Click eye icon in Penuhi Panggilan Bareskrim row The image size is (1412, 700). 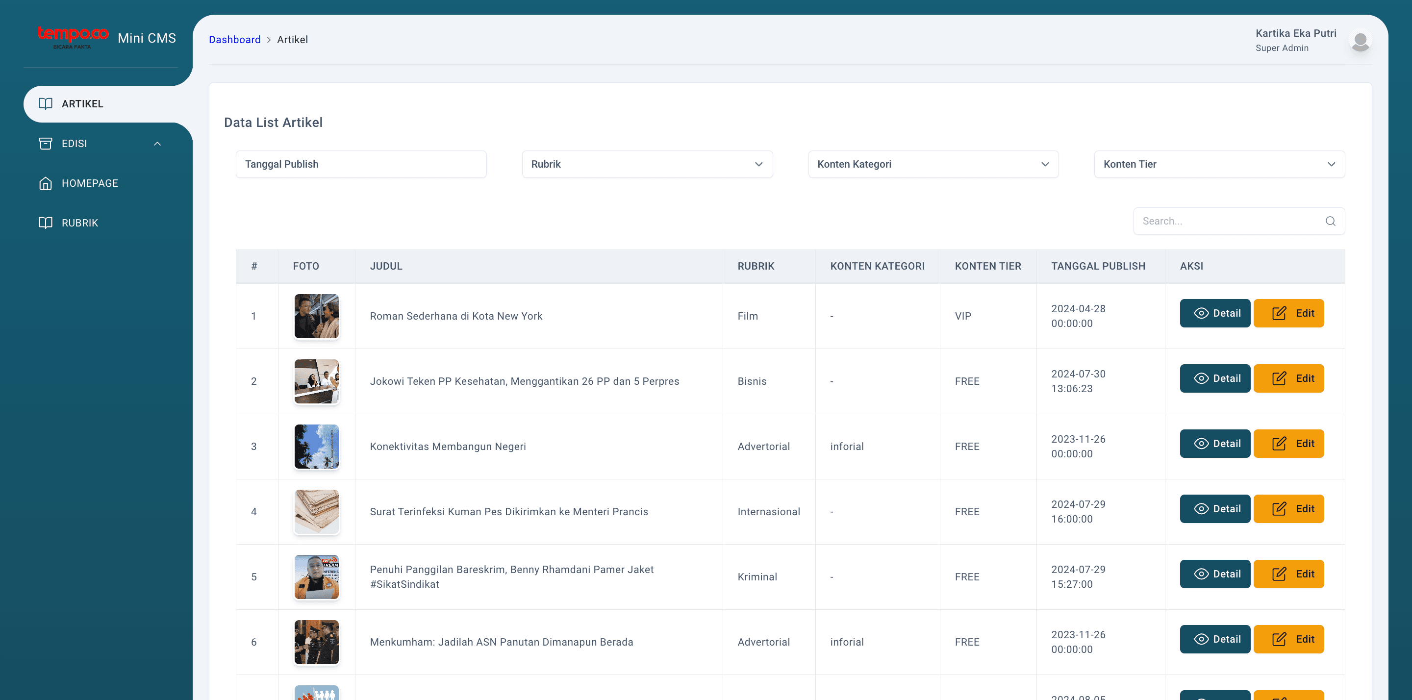click(x=1201, y=574)
